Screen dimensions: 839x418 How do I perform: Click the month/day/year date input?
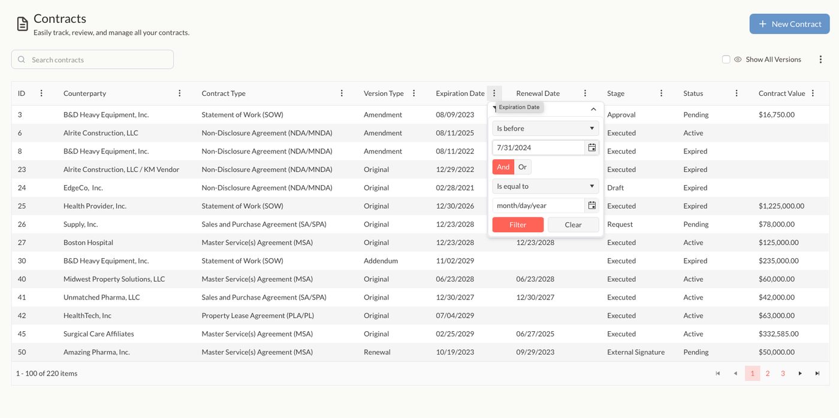coord(538,205)
